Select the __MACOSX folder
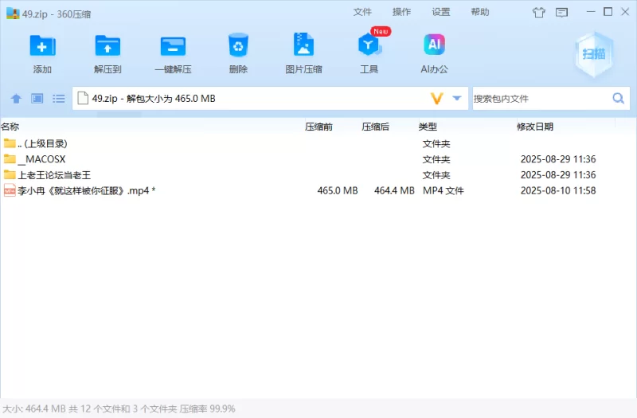 click(x=318, y=159)
